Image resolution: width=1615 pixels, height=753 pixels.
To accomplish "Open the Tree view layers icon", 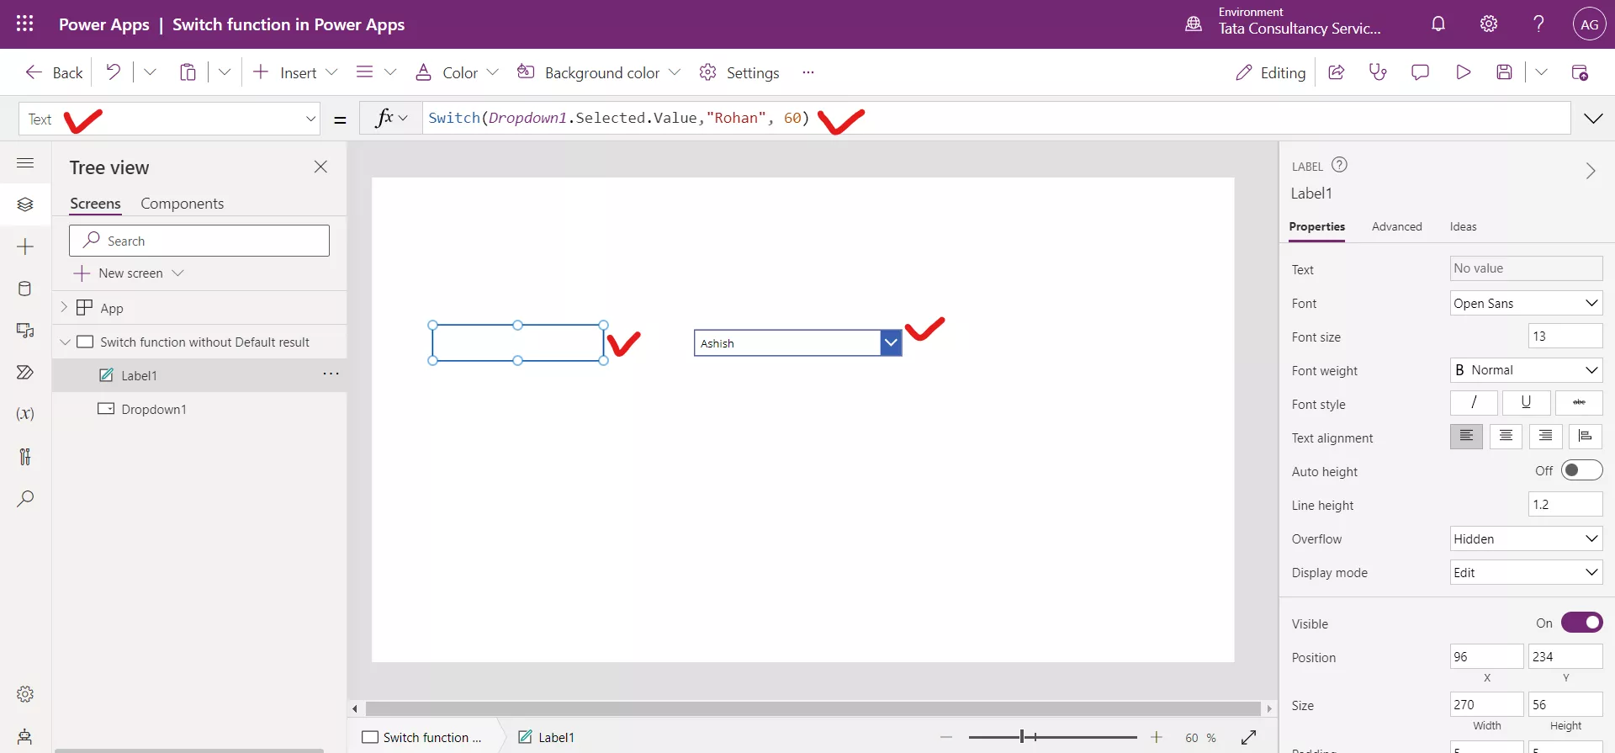I will point(25,204).
